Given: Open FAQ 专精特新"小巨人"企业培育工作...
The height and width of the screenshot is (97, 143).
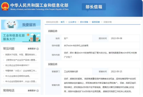Looking at the screenshot, I should click(x=21, y=71).
